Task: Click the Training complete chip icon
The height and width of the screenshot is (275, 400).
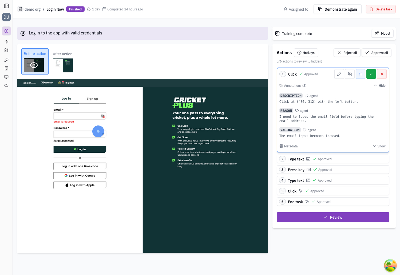Action: (x=277, y=33)
